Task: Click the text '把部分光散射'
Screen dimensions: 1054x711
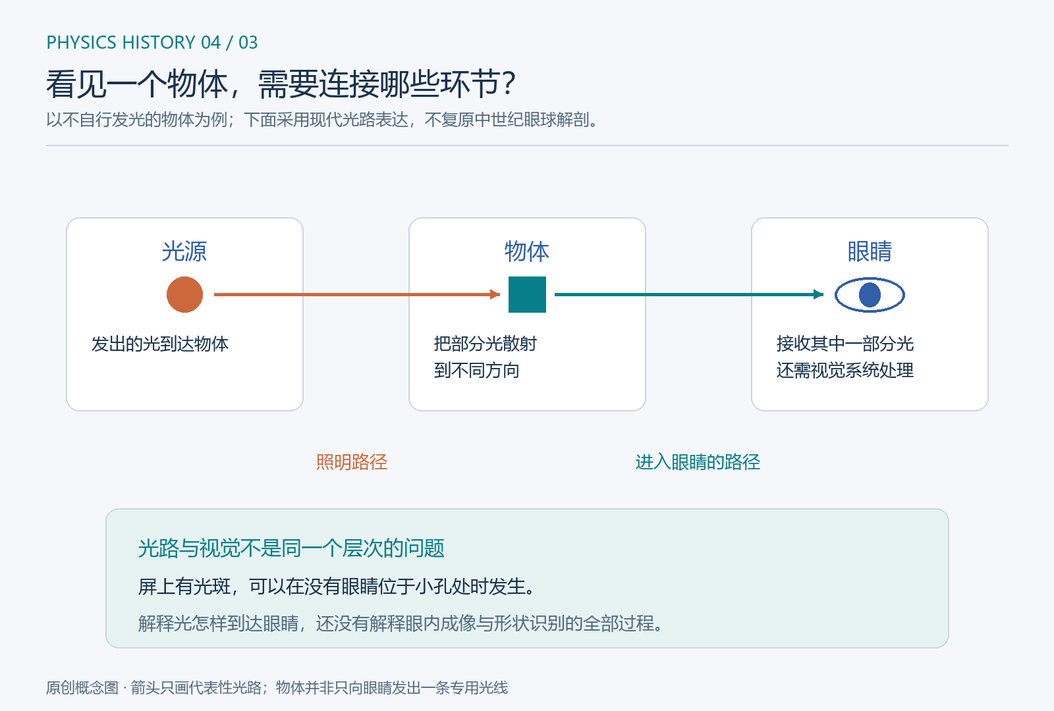Action: tap(485, 344)
